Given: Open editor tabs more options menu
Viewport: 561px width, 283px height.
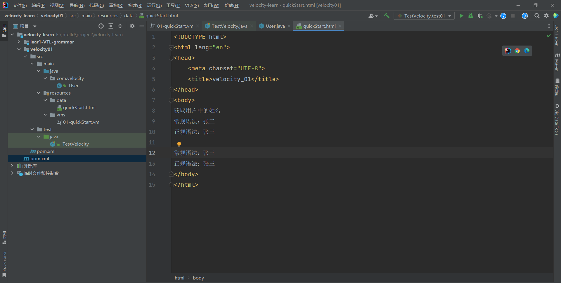Looking at the screenshot, I should tap(549, 26).
